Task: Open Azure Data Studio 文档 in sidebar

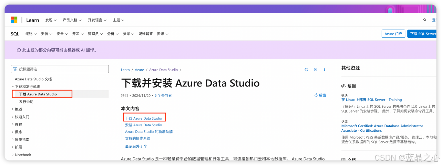Action: point(33,79)
